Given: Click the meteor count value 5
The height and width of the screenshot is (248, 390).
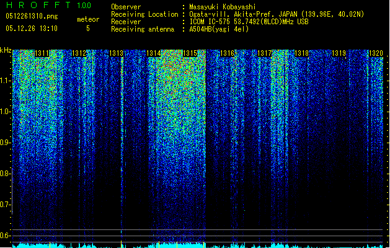Looking at the screenshot, I should [88, 29].
